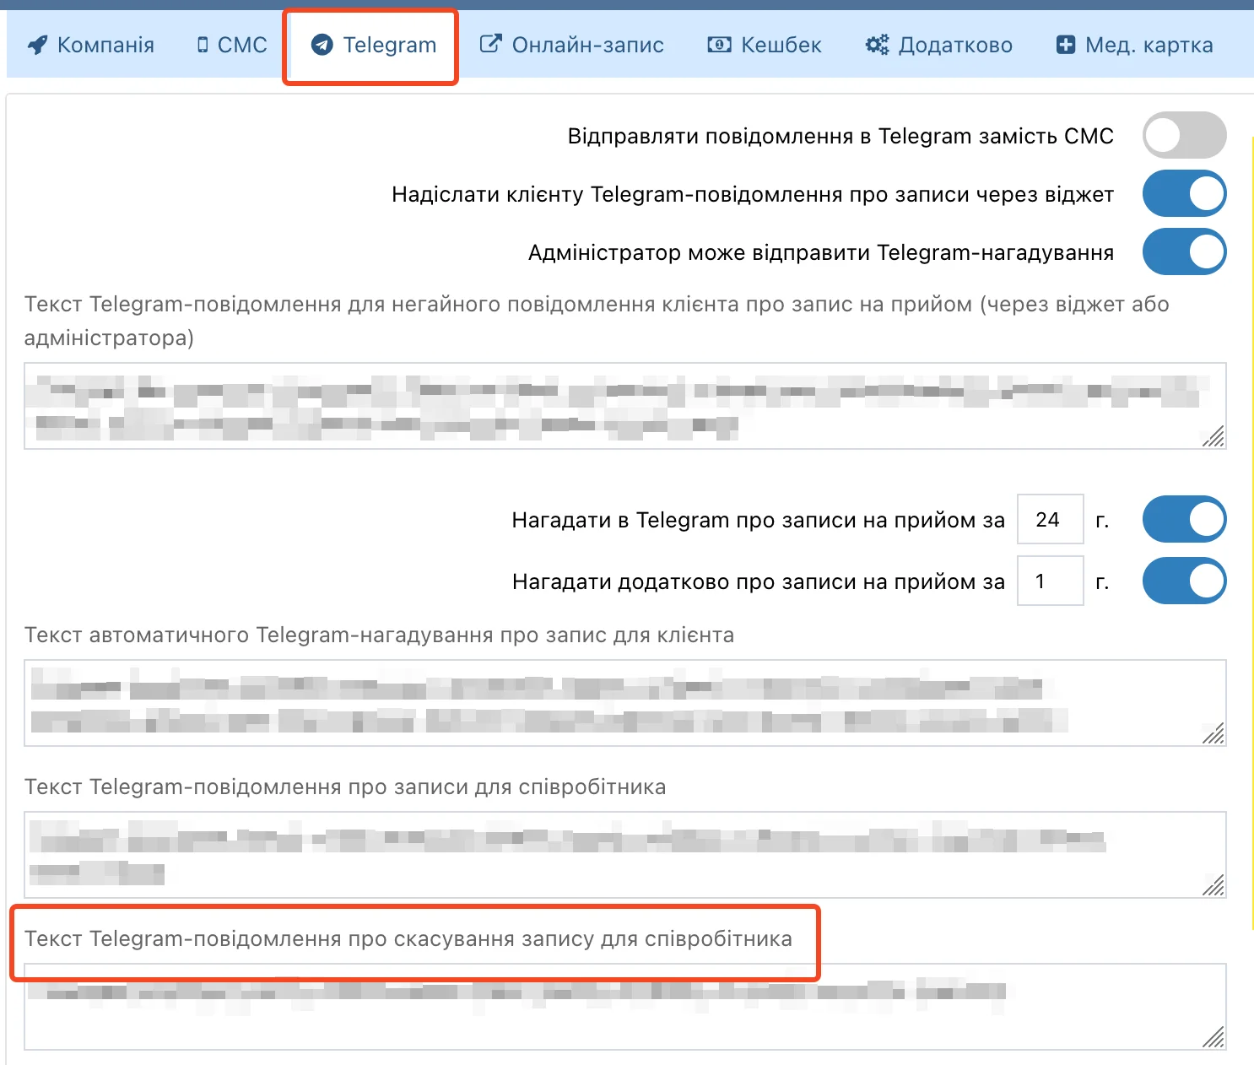Open the Компанія tab
1254x1065 pixels.
click(x=90, y=45)
